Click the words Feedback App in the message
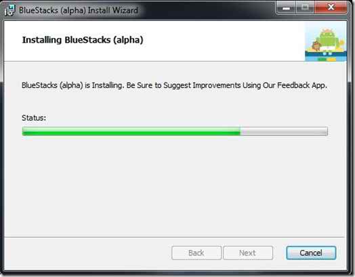This screenshot has width=355, height=277. [x=302, y=85]
